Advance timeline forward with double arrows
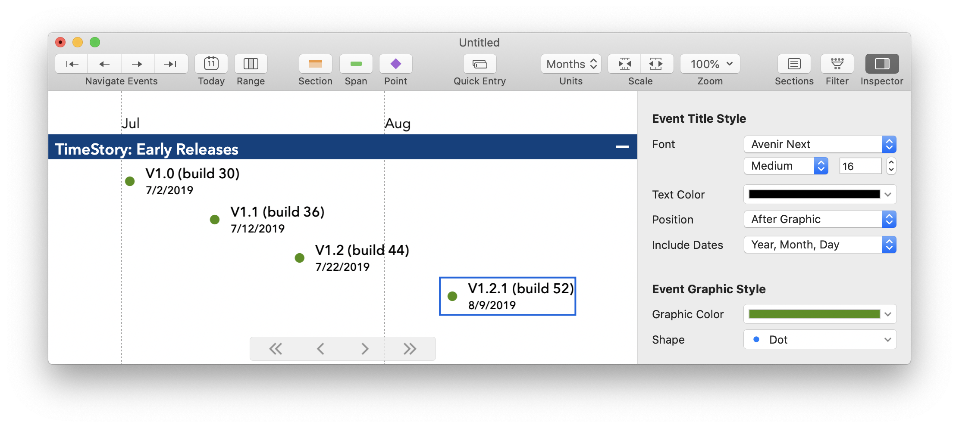Viewport: 959px width, 428px height. tap(409, 348)
